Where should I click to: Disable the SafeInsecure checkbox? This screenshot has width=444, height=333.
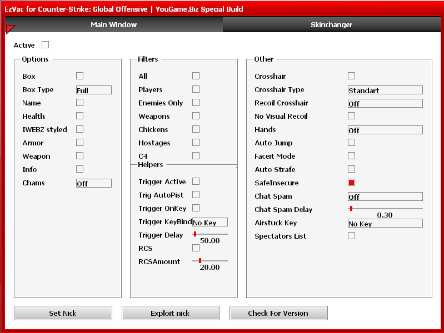351,183
